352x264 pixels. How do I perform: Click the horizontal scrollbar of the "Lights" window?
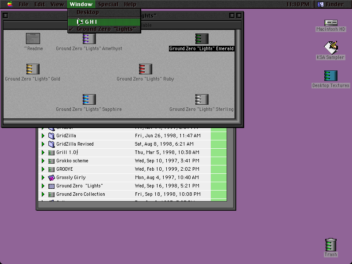click(x=119, y=122)
